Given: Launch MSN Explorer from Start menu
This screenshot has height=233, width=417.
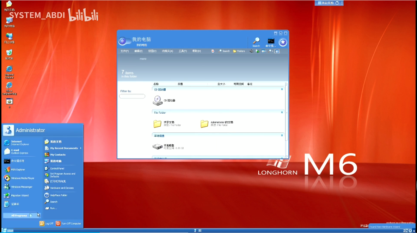Looking at the screenshot, I should (18, 169).
